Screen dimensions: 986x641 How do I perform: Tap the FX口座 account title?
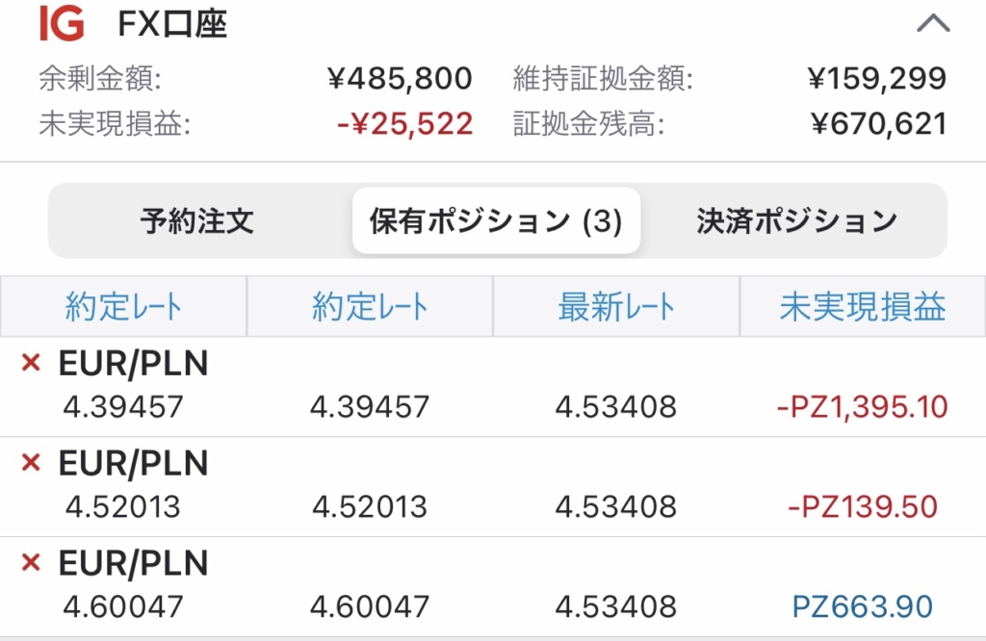(172, 24)
